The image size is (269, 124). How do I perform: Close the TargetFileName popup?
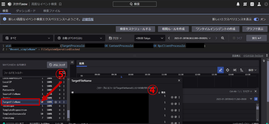(x=179, y=80)
